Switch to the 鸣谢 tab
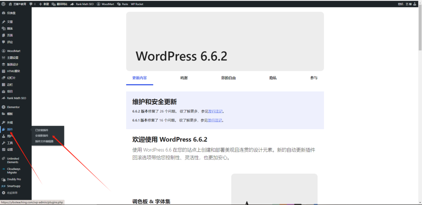This screenshot has height=205, width=422. click(x=184, y=78)
